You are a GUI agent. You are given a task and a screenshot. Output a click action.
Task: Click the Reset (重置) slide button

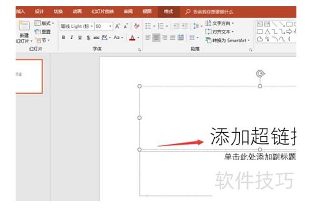pyautogui.click(x=43, y=32)
